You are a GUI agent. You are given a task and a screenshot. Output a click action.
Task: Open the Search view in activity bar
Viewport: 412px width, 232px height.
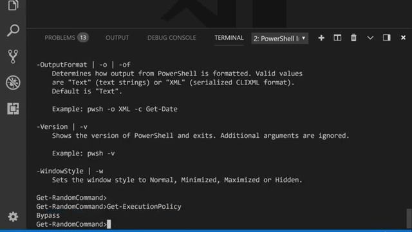tap(13, 30)
